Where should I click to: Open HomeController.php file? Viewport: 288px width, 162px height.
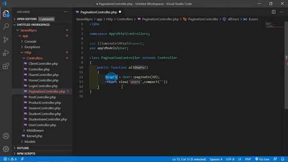pos(43,80)
